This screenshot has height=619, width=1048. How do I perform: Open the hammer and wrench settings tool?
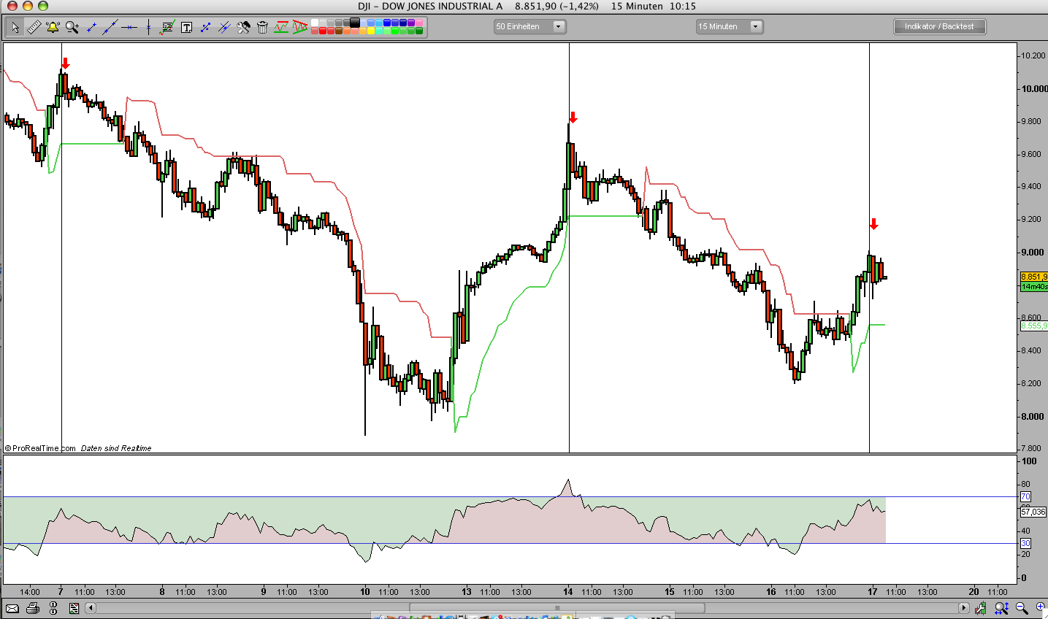point(243,28)
